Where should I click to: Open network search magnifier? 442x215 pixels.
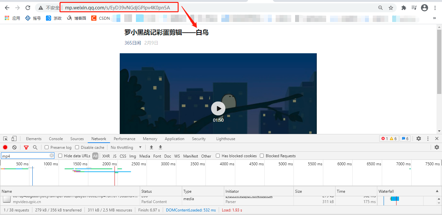click(35, 147)
